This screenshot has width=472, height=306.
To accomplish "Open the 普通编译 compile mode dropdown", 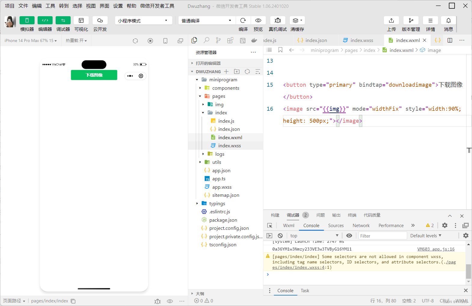I will (207, 20).
